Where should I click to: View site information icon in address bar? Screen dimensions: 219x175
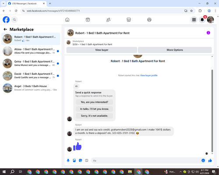click(23, 11)
